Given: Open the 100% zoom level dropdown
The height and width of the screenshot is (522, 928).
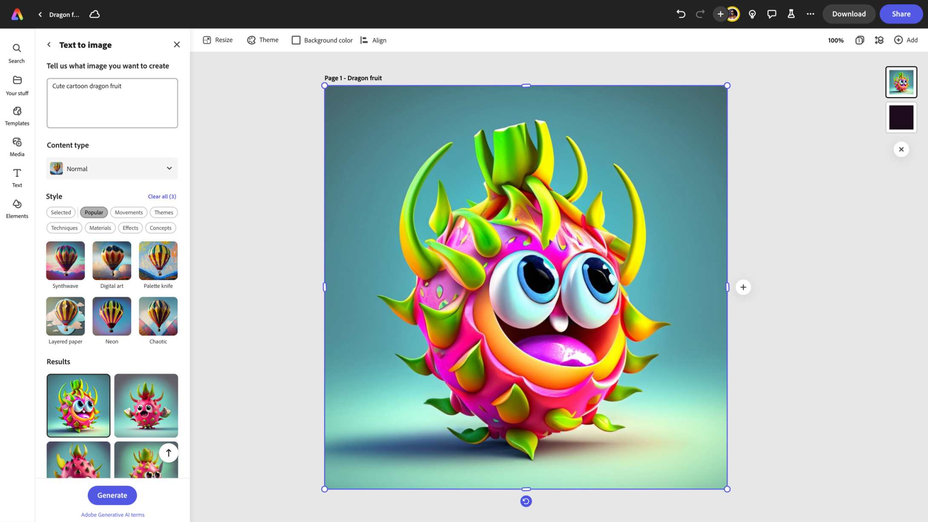Looking at the screenshot, I should (835, 40).
